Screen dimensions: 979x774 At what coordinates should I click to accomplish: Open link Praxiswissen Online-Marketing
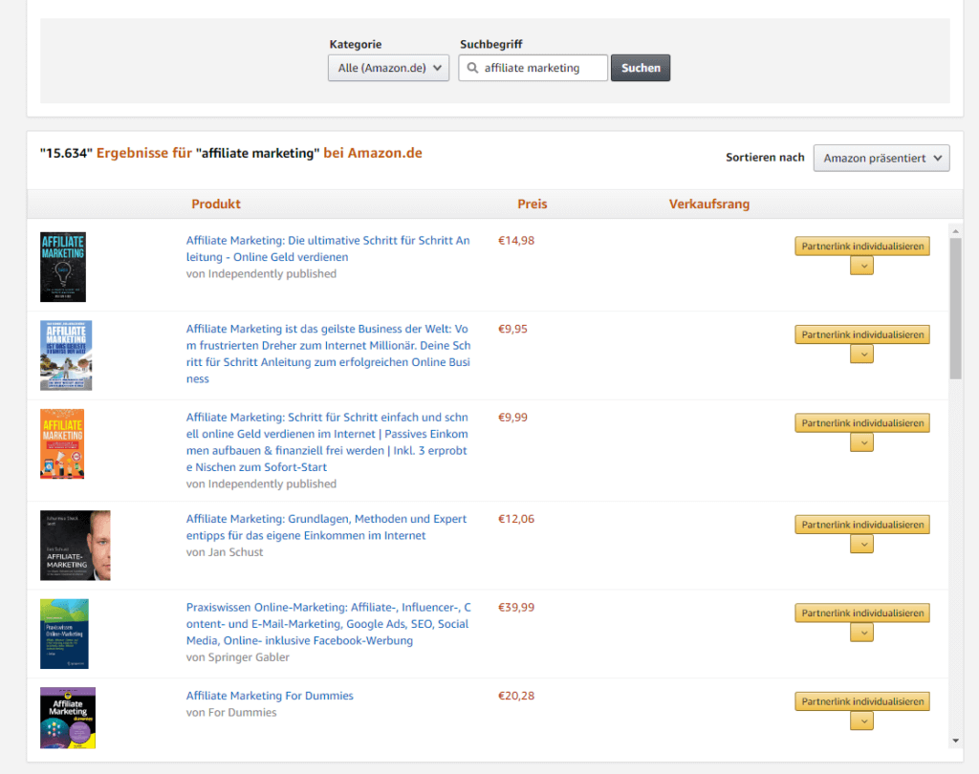[x=329, y=624]
